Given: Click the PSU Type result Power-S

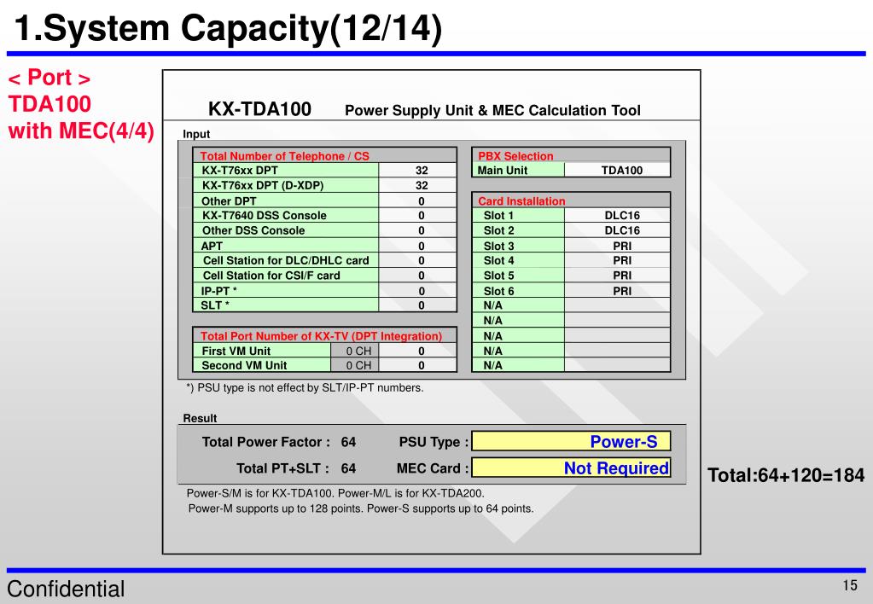Looking at the screenshot, I should [x=571, y=441].
